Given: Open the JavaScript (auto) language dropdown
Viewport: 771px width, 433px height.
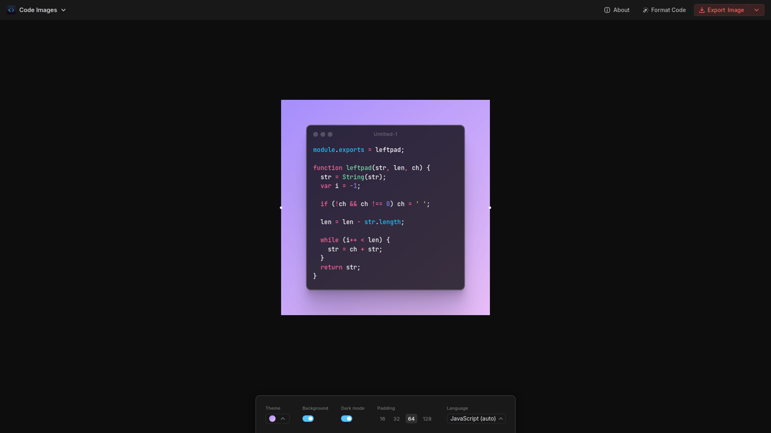Looking at the screenshot, I should pyautogui.click(x=476, y=418).
